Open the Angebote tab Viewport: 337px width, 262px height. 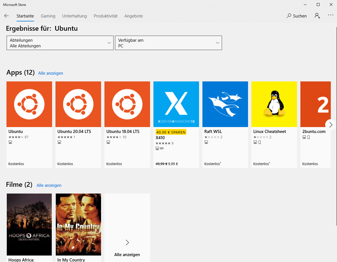click(x=133, y=16)
